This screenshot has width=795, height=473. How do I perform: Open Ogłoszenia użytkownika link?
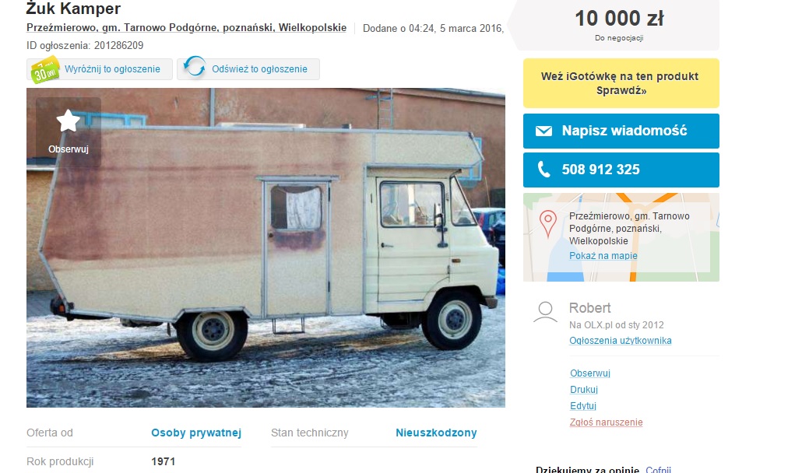tap(620, 341)
